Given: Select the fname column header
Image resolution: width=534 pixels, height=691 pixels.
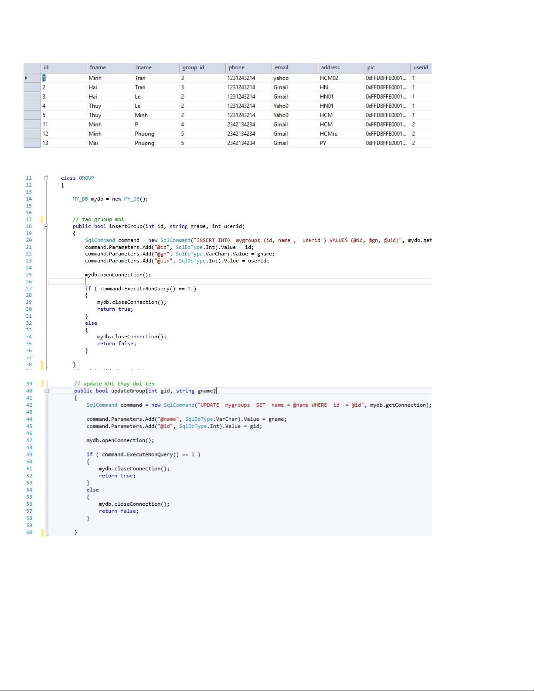Looking at the screenshot, I should [x=110, y=68].
